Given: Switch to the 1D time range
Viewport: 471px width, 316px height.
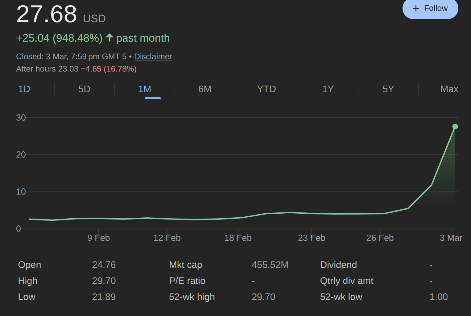Looking at the screenshot, I should [24, 89].
